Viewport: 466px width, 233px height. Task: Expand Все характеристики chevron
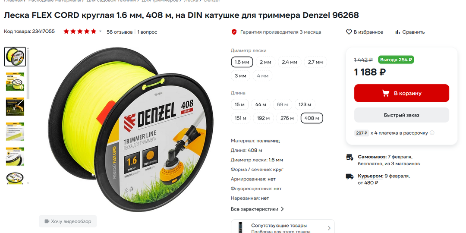pyautogui.click(x=282, y=209)
